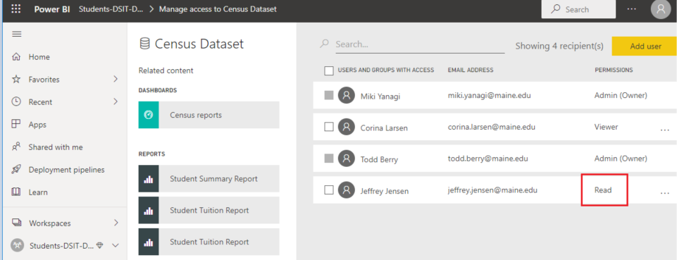Click premium diamond icon beside Students-DSIT workspace
This screenshot has height=260, width=677.
[100, 245]
